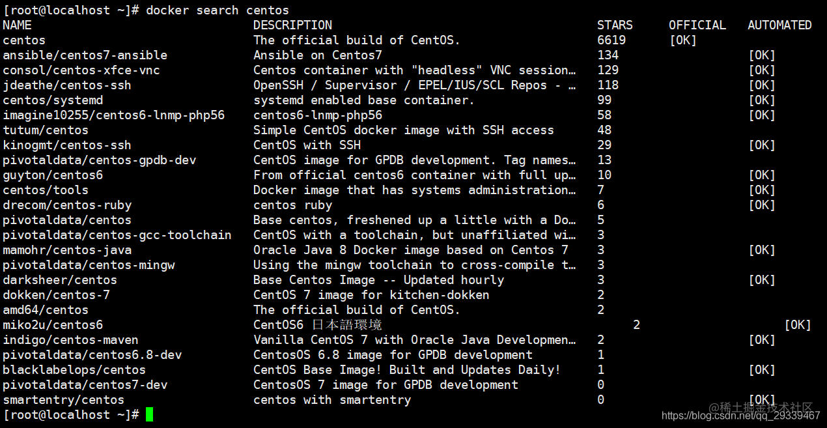Select the 'docker search centos' command text
Image resolution: width=827 pixels, height=428 pixels.
[217, 10]
